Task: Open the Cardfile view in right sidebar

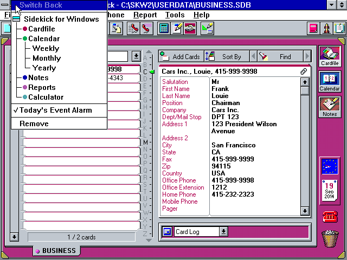Action: [330, 56]
